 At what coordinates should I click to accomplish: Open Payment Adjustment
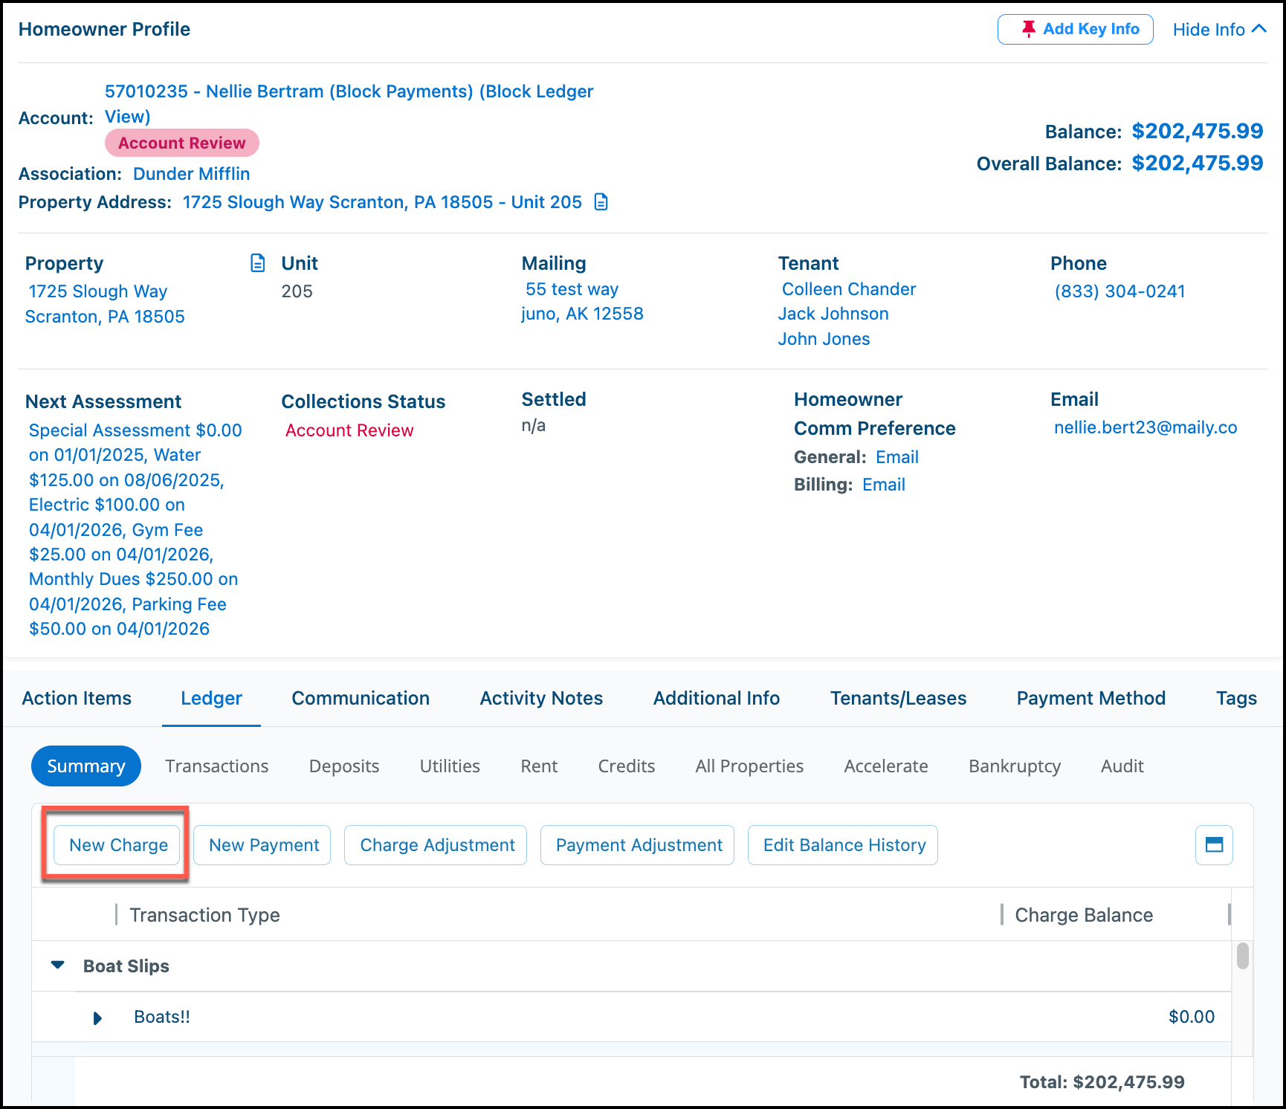[x=637, y=845]
